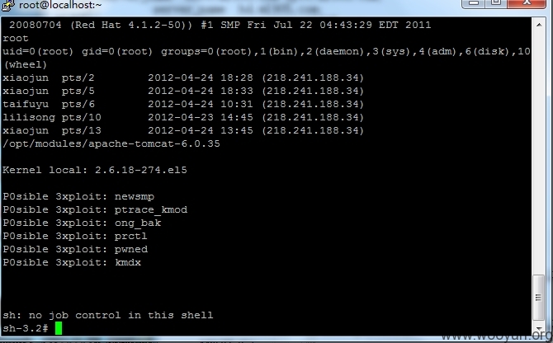
Task: Click the uid=0(root) output text
Action: click(x=38, y=51)
